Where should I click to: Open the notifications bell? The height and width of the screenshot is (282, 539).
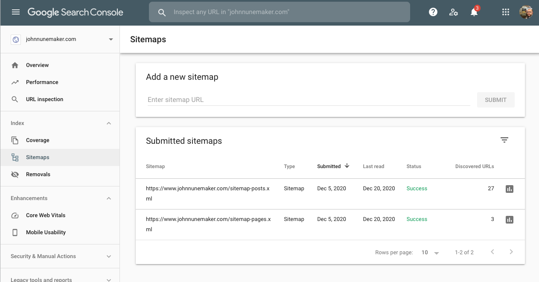(474, 12)
